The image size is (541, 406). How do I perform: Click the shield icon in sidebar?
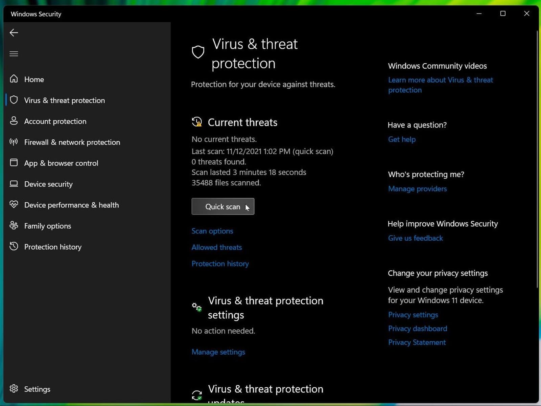pos(14,100)
